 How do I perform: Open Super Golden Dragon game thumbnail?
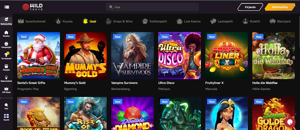coord(274,113)
